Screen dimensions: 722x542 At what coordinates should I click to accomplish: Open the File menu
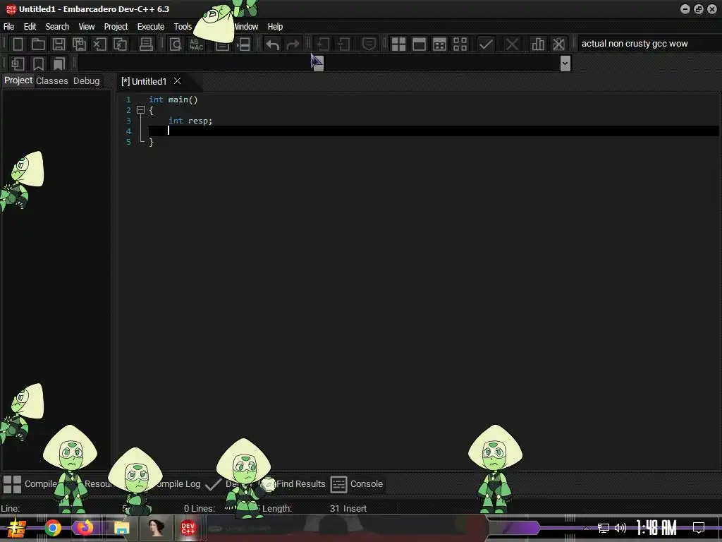pyautogui.click(x=8, y=27)
